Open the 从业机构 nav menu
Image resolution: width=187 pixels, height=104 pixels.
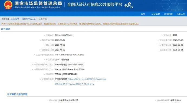(x=168, y=14)
